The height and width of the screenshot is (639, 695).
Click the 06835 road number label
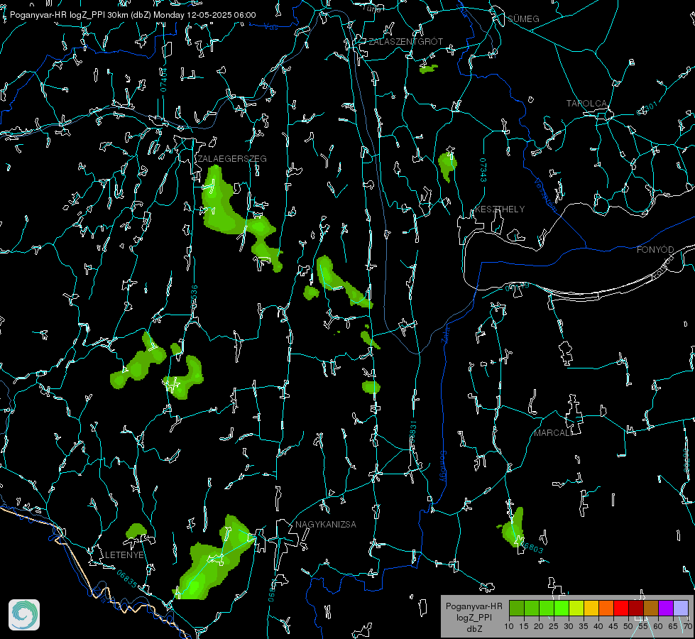coord(127,579)
